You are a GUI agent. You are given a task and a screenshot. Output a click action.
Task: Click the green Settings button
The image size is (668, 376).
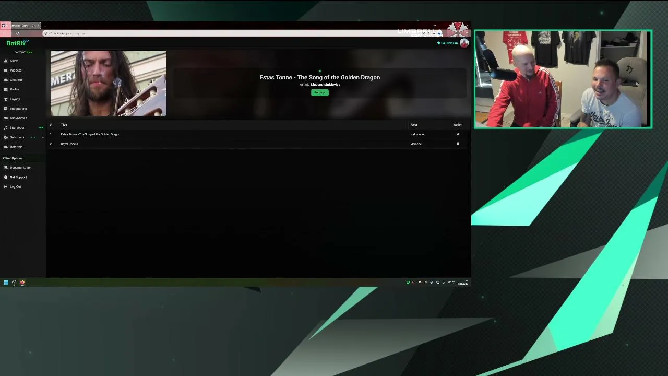[320, 92]
